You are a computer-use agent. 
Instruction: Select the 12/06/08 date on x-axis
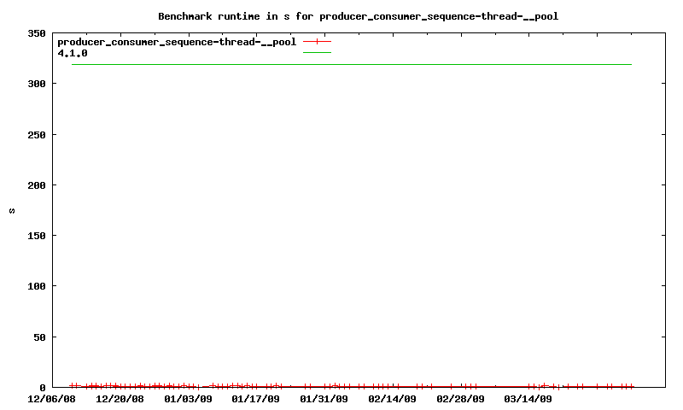[x=52, y=399]
